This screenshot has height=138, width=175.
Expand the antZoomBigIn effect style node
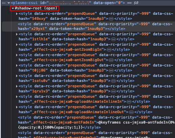17,45
